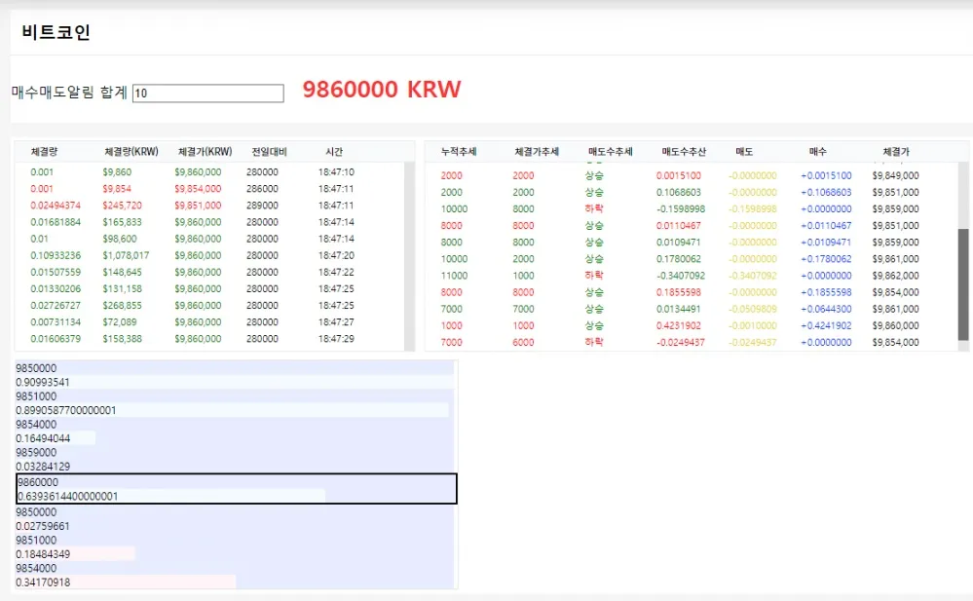
Task: Click the 0.16494044 order book quantity
Action: pos(43,438)
